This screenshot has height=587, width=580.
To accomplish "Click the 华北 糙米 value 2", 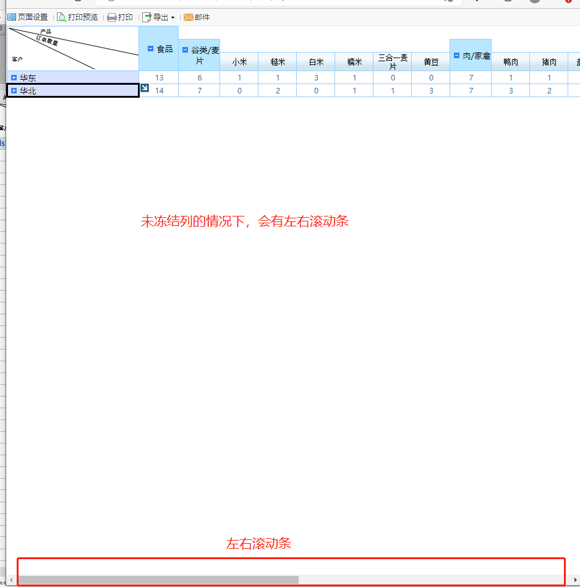I will [x=278, y=90].
